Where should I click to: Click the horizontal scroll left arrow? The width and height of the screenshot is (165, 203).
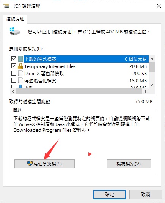pyautogui.click(x=13, y=91)
